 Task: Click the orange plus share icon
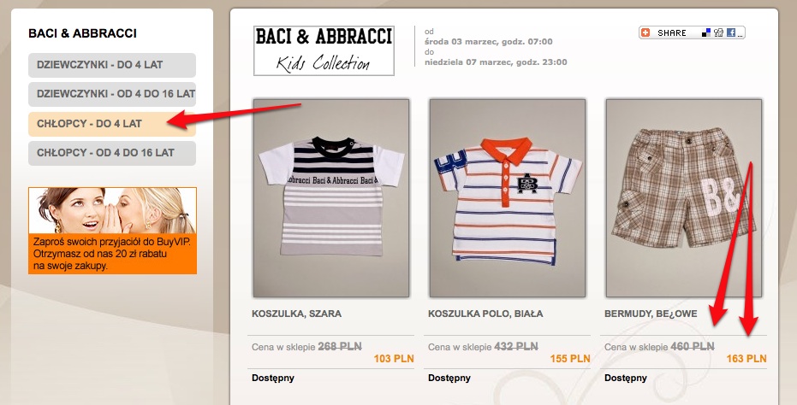point(645,32)
